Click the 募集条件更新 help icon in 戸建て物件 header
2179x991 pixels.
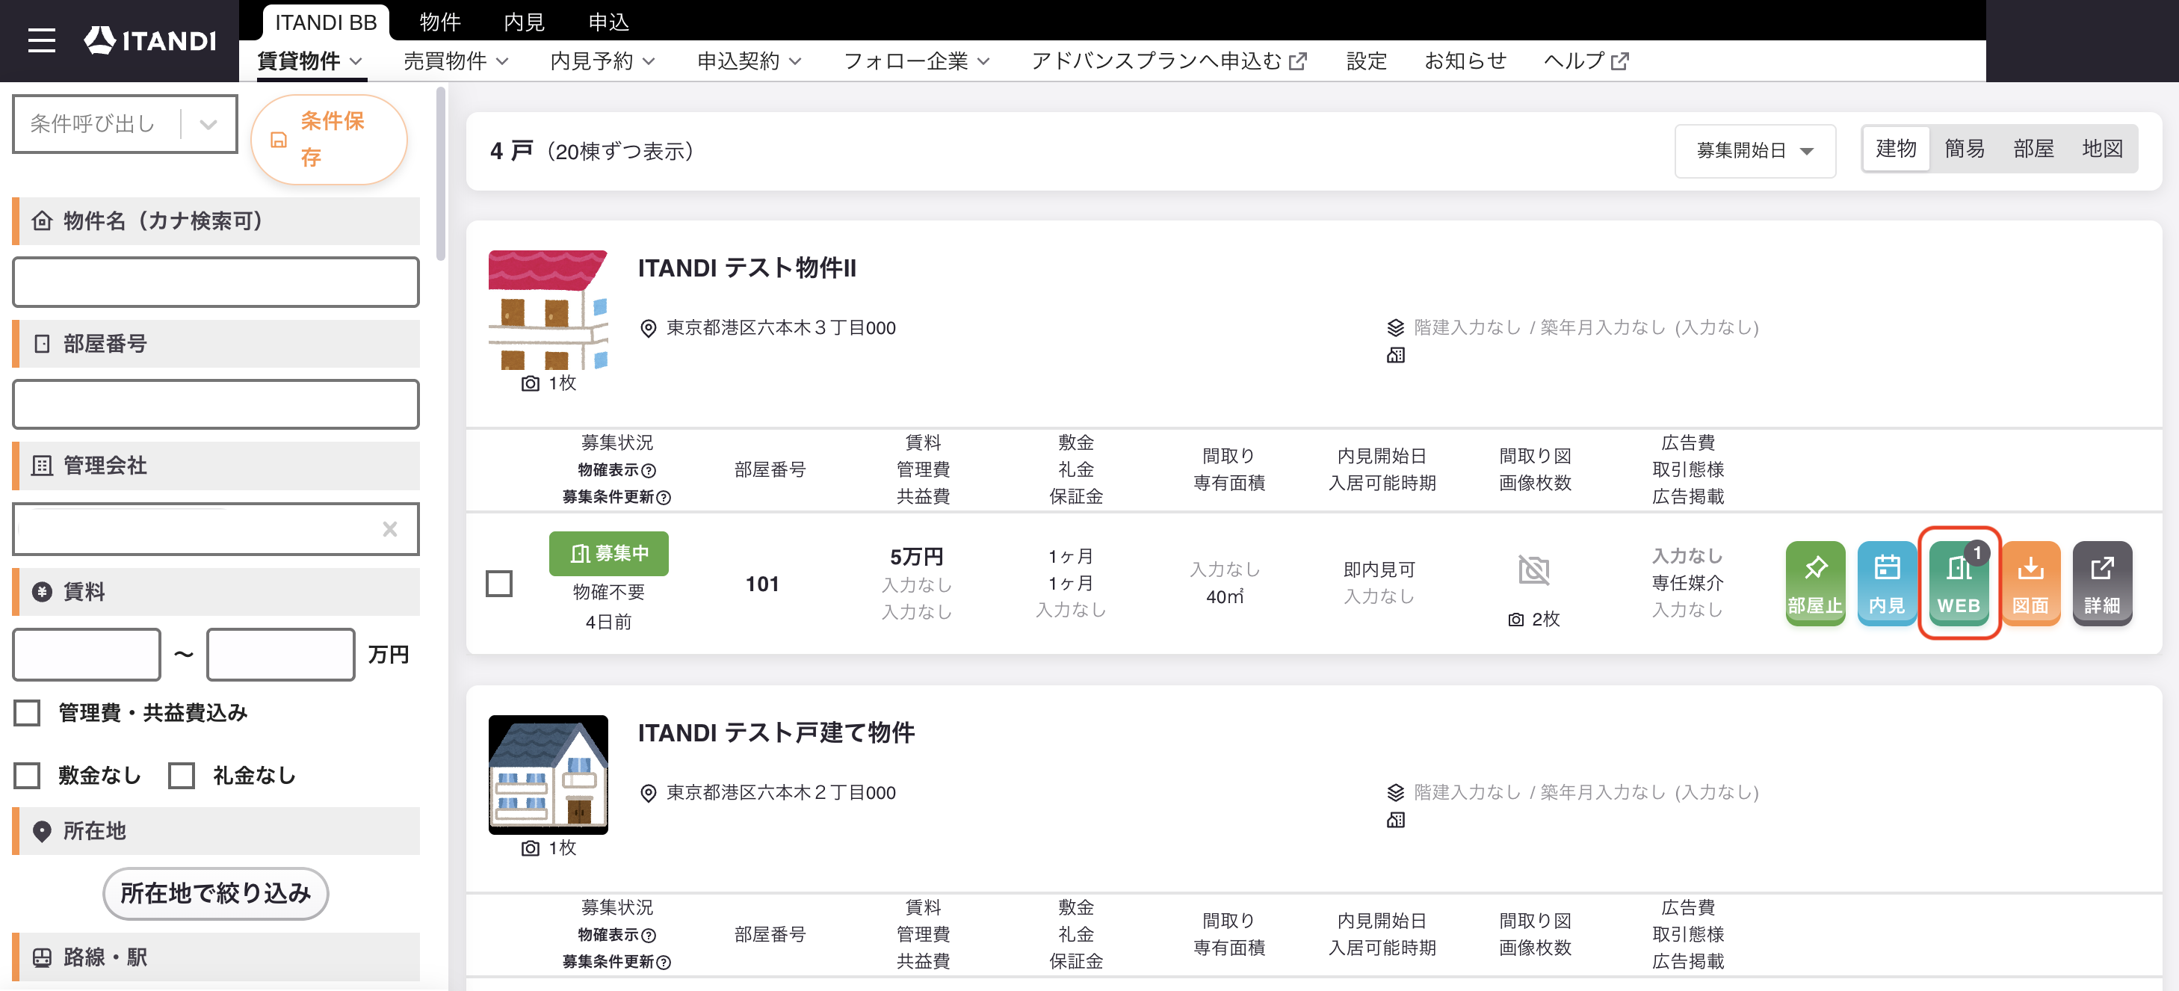click(x=664, y=962)
